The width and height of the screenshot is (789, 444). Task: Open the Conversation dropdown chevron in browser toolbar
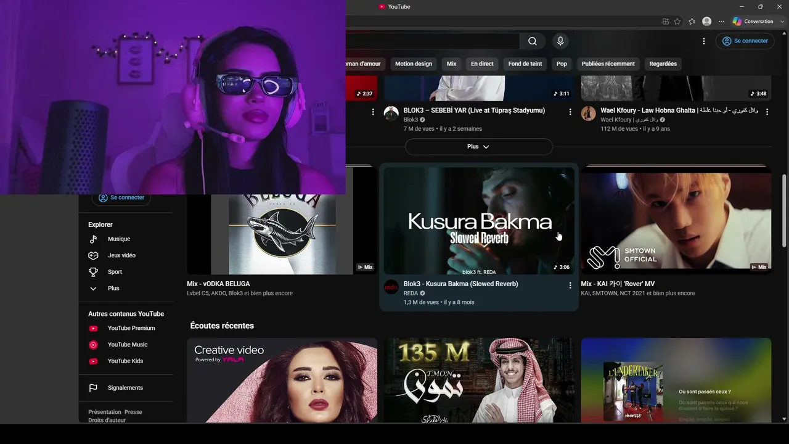[x=782, y=21]
